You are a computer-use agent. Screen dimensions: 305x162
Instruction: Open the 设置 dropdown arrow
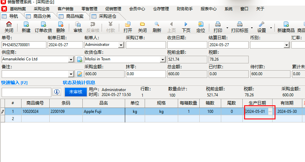271,28
